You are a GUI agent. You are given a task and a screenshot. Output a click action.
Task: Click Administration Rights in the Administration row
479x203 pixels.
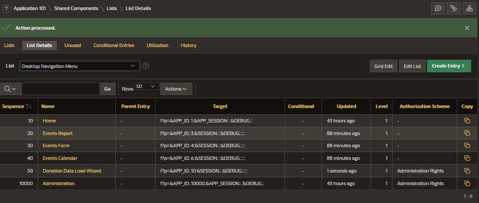pos(420,183)
